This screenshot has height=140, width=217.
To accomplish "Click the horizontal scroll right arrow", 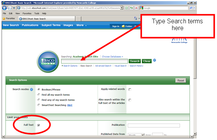I will tap(192, 137).
